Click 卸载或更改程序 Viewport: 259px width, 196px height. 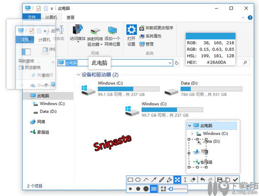point(156,28)
